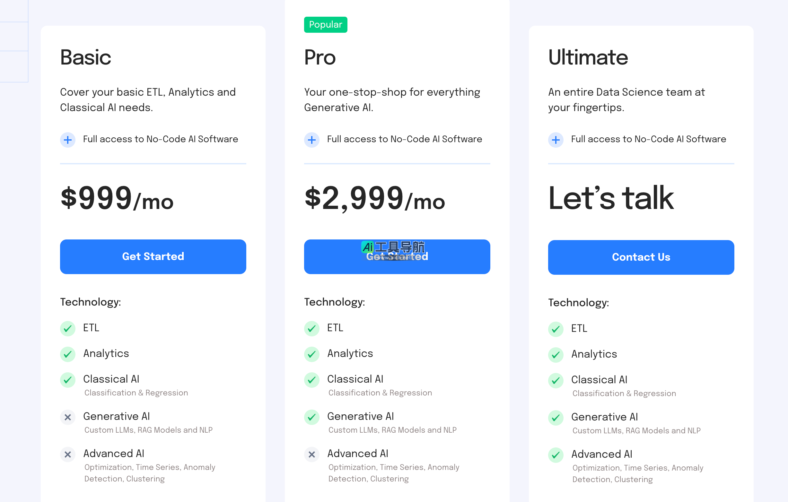
Task: Click the Pro plan's $2,999/mo price
Action: [374, 198]
